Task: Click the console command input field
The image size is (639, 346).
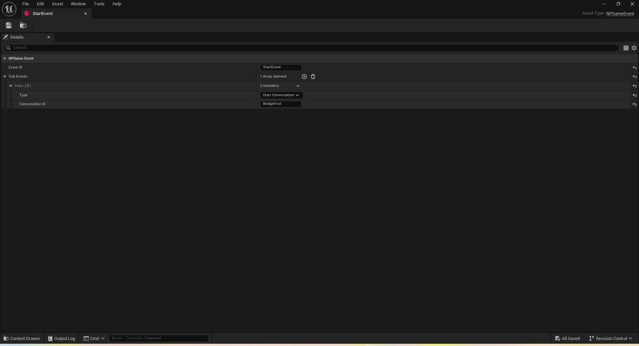Action: pos(158,337)
